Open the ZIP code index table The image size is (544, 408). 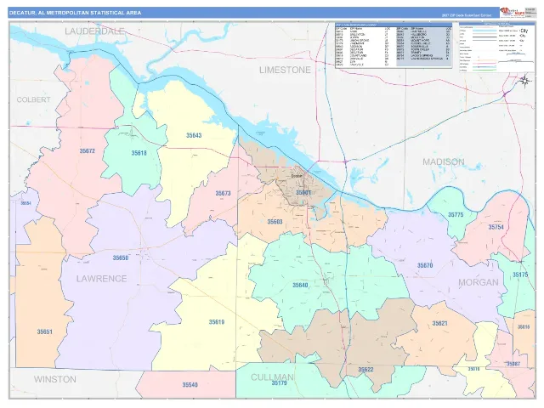pos(394,45)
